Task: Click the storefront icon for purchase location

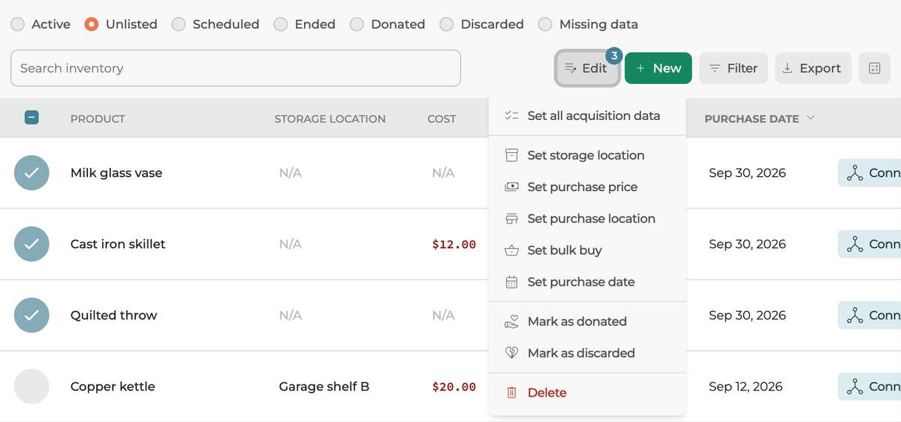Action: [512, 219]
